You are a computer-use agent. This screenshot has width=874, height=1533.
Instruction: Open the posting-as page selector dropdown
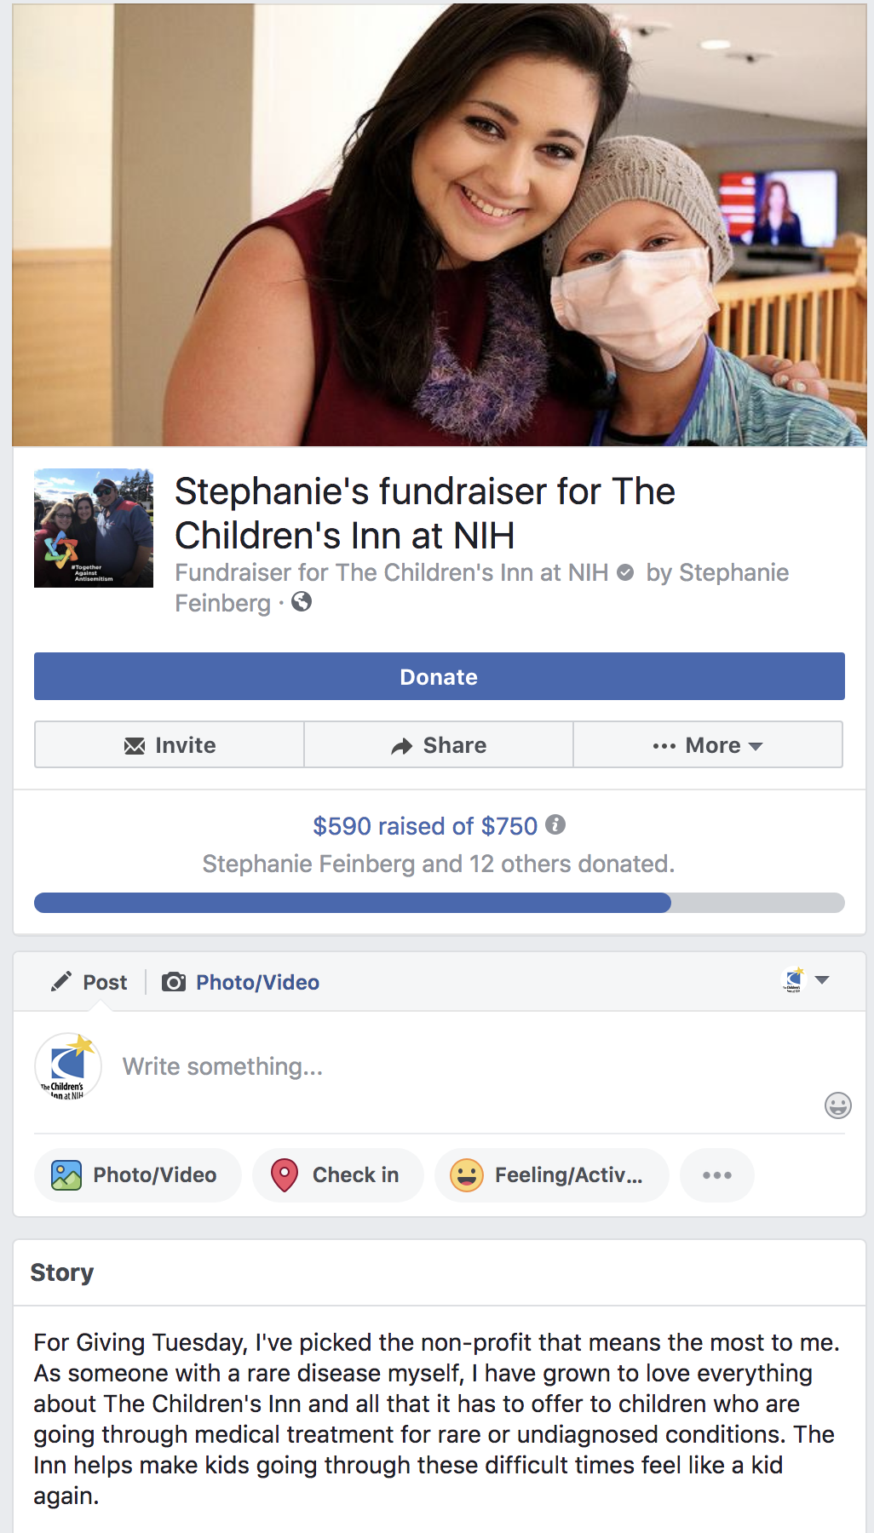pos(806,980)
